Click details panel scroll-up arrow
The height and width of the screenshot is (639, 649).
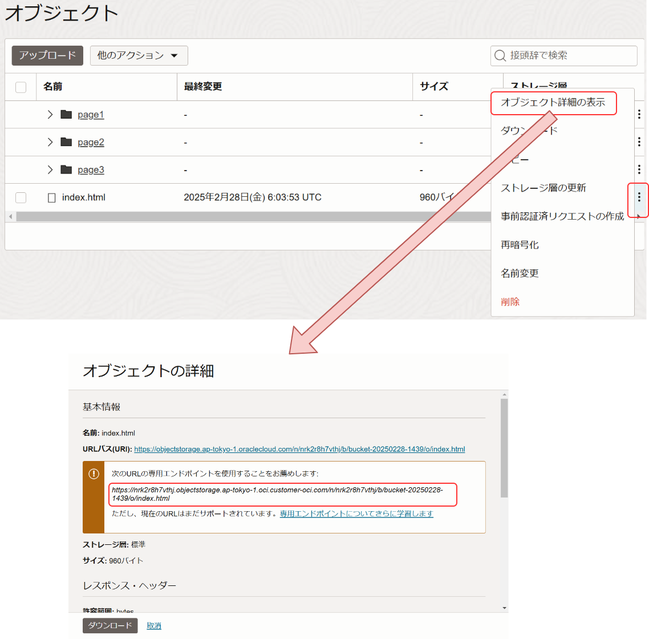pos(504,395)
